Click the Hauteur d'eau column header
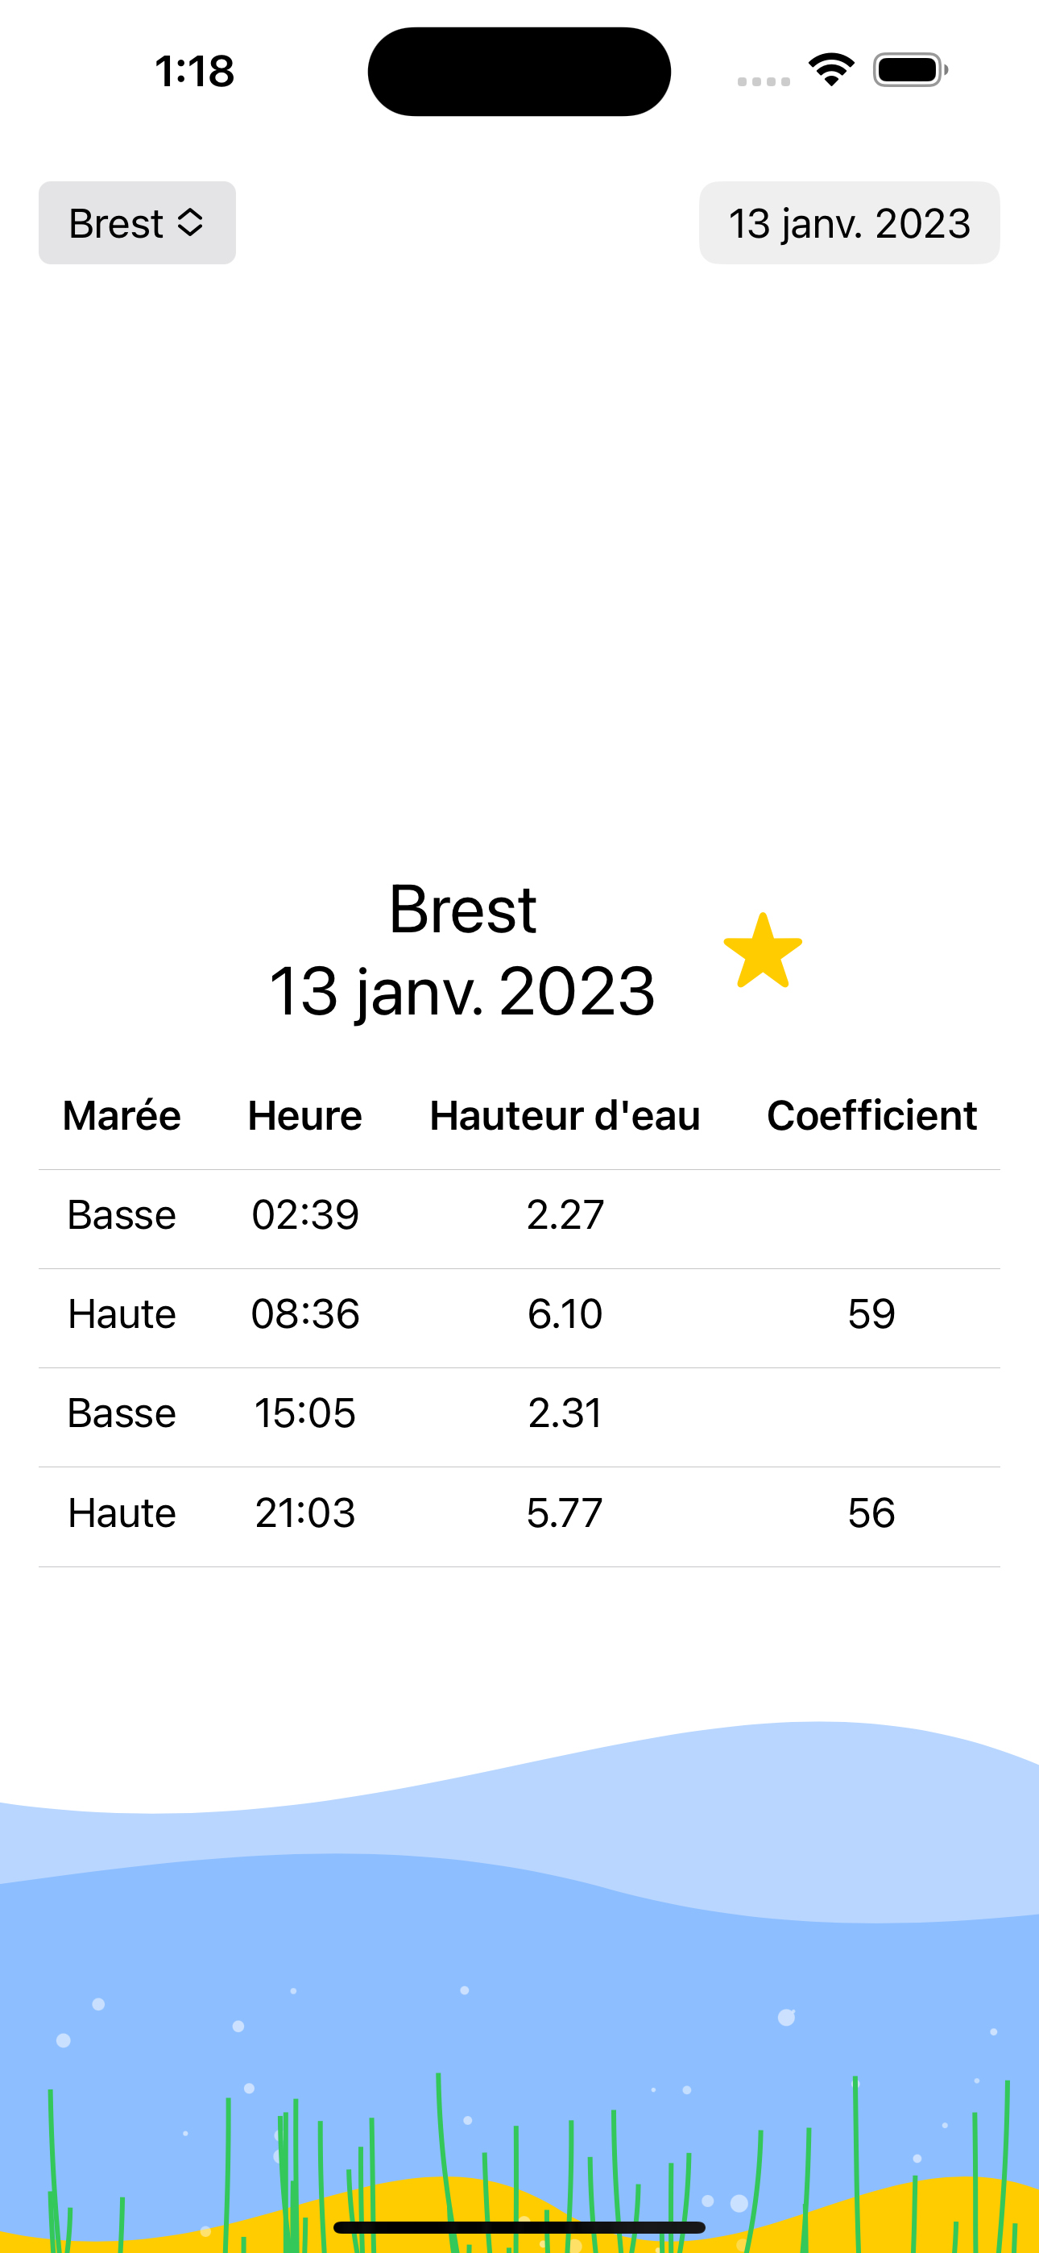 [x=565, y=1115]
